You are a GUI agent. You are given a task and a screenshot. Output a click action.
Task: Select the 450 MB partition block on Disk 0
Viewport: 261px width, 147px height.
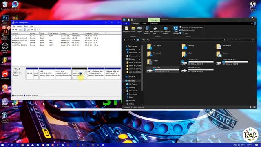tap(29, 73)
